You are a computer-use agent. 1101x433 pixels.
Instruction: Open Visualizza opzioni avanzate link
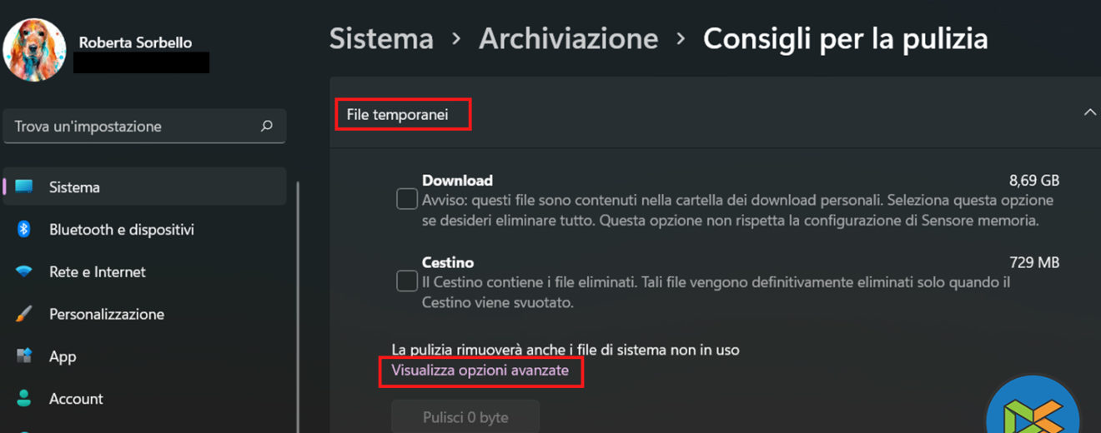pos(480,371)
